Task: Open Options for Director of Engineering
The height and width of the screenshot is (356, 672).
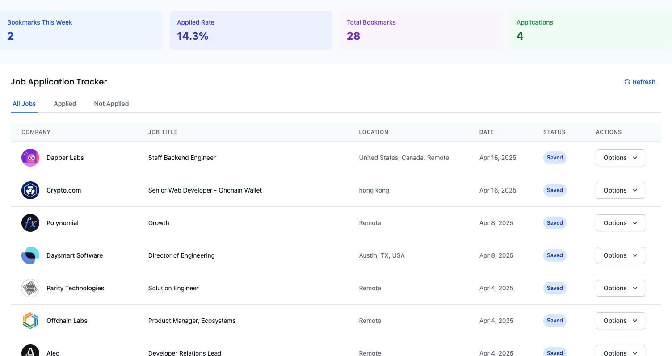Action: [620, 255]
